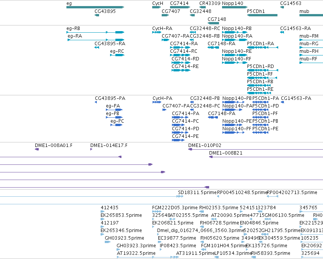Select transcript eg-RB
The image size is (323, 259).
[x=95, y=32]
